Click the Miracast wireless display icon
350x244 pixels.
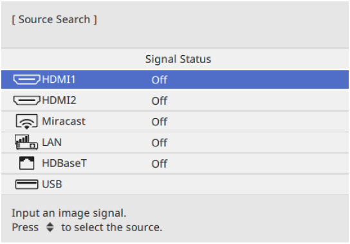pos(26,121)
